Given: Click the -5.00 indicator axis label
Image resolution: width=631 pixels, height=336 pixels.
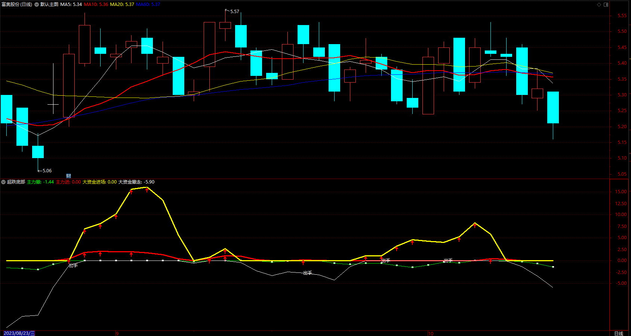Looking at the screenshot, I should (x=621, y=283).
